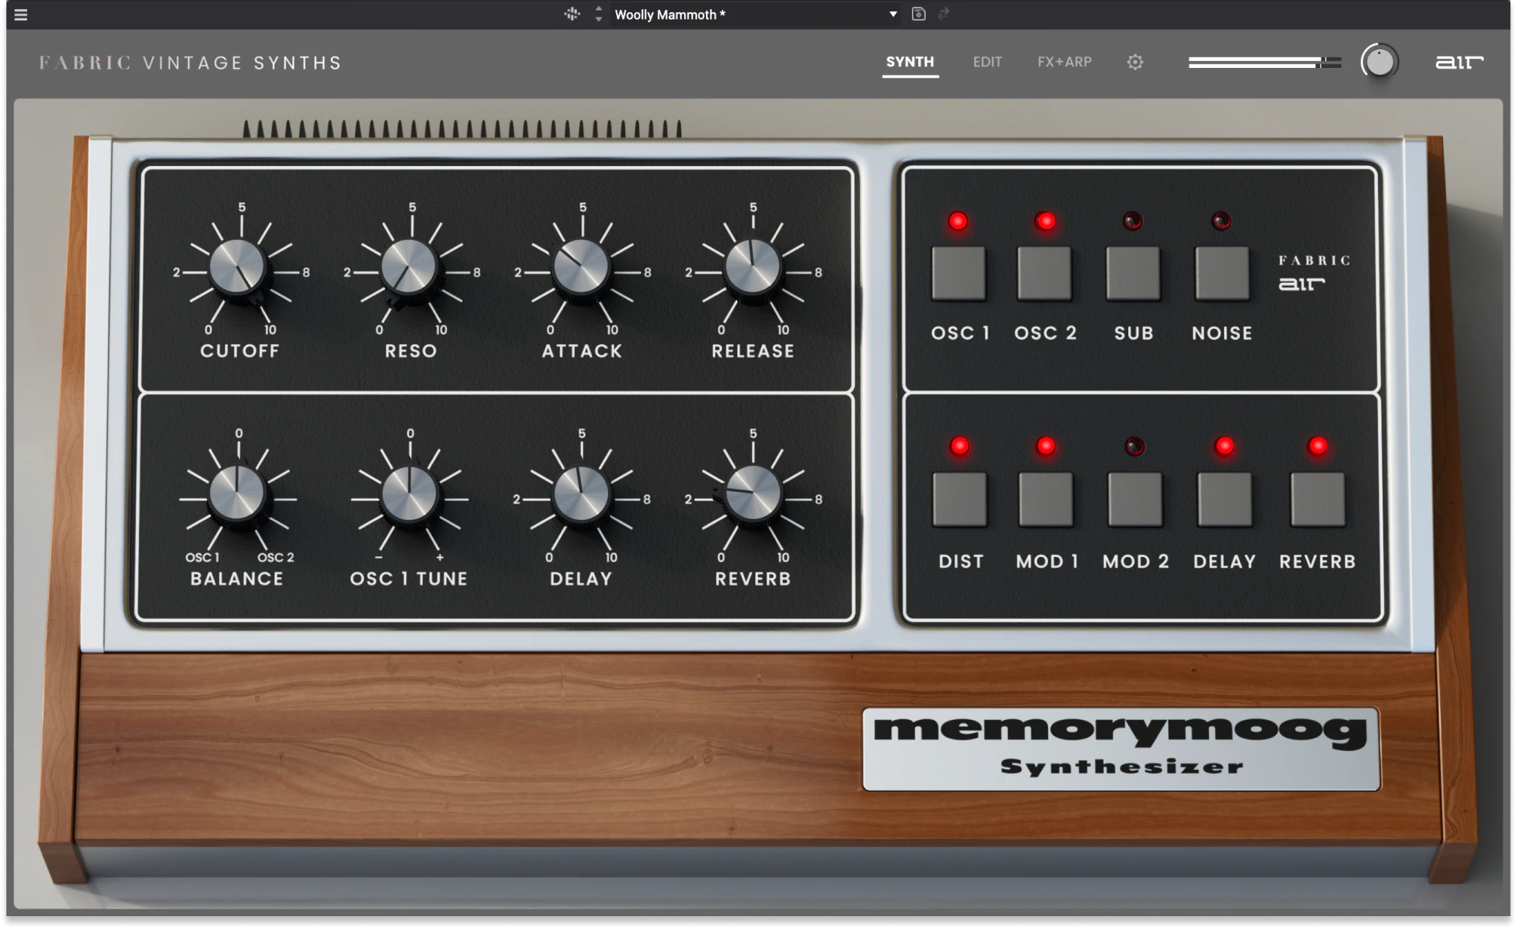
Task: Open the FX+ARP tab
Action: point(1064,62)
